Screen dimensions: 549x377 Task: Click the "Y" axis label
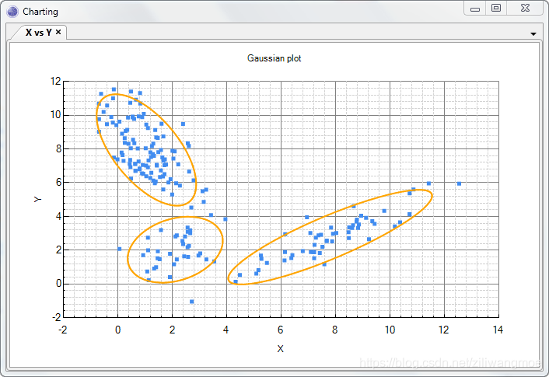point(37,199)
